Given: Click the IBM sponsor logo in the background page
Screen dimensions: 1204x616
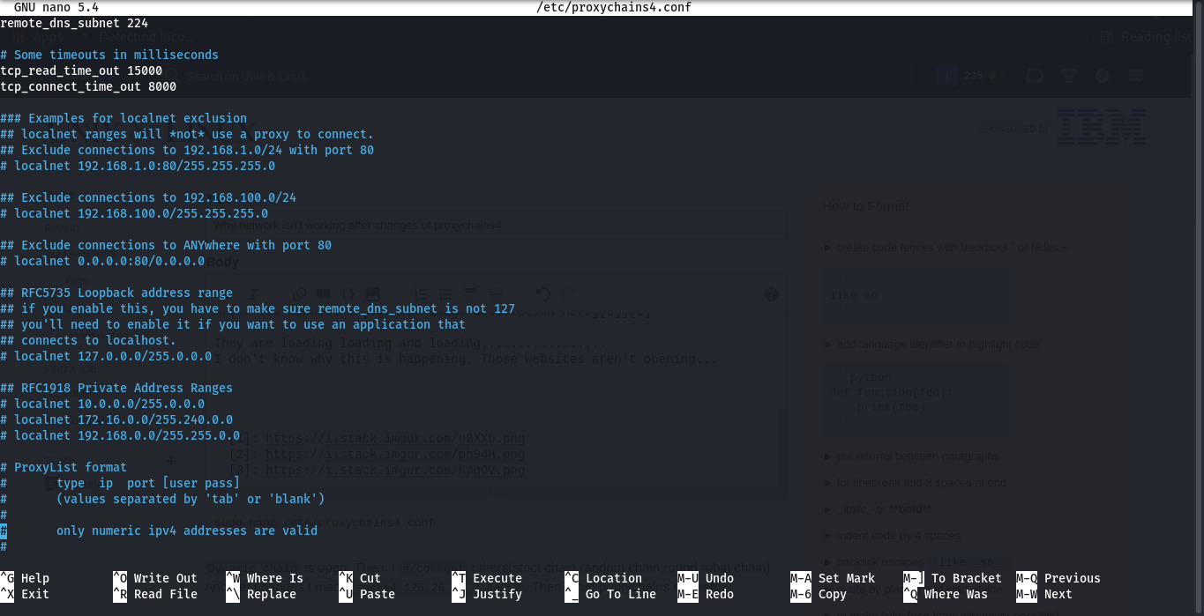Looking at the screenshot, I should coord(1102,127).
